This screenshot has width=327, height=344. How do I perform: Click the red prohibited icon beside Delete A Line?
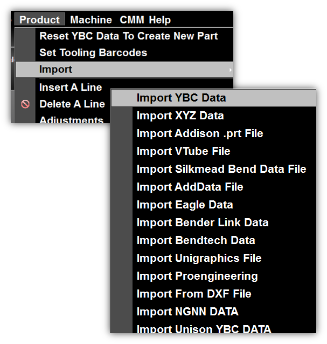coord(25,105)
